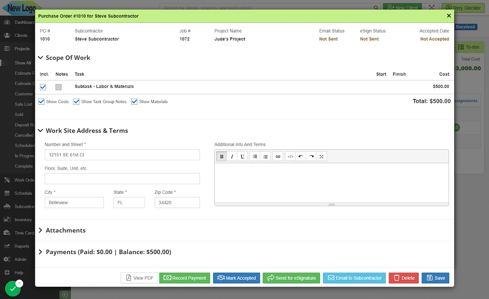Screen dimensions: 489x299
Task: Go to Reports in the sidebar
Action: (x=22, y=246)
